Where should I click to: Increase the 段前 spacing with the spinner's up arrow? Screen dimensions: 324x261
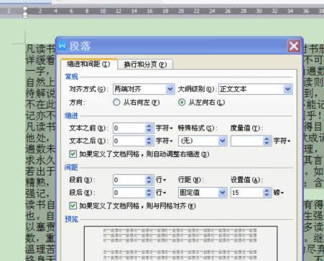coord(149,177)
